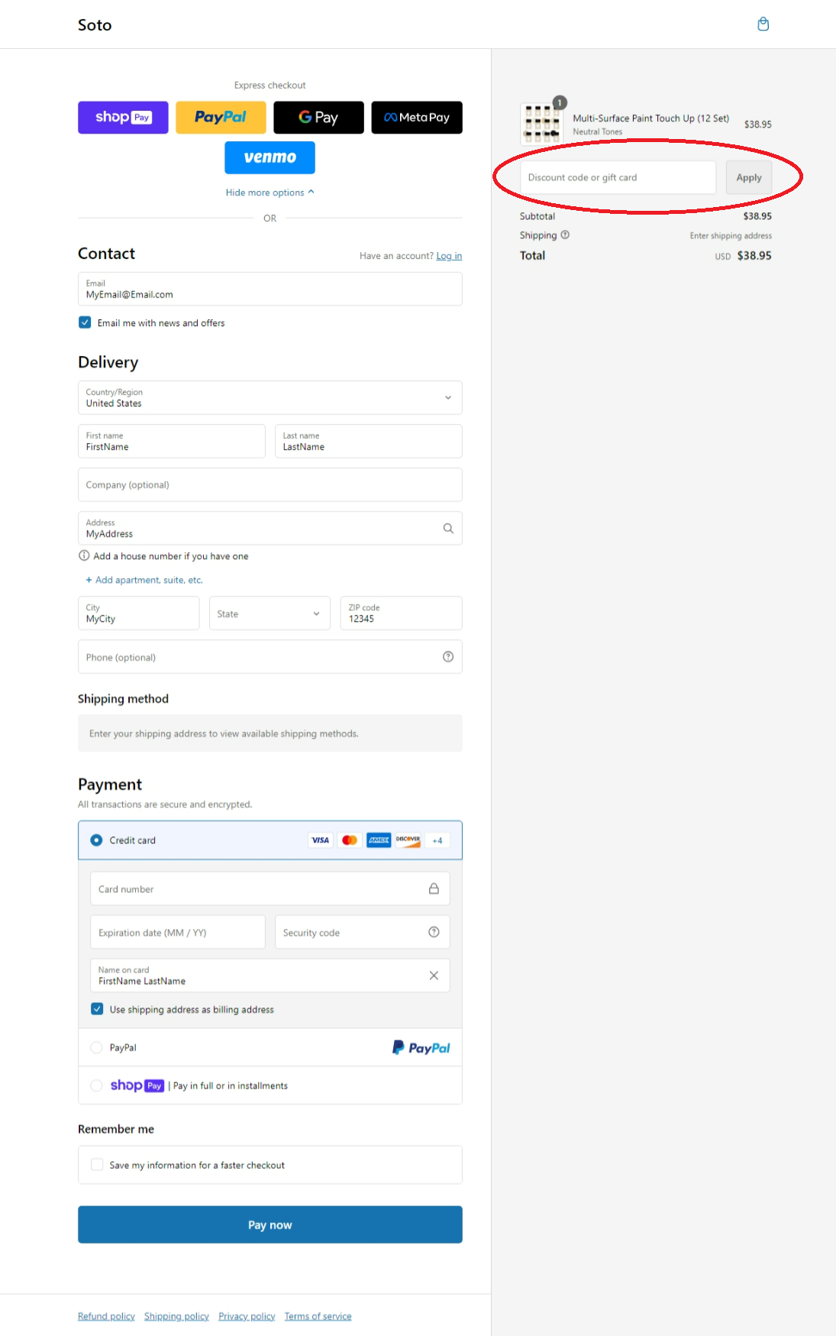Click the Multi-Surface Paint Touch Up product name

pyautogui.click(x=651, y=118)
